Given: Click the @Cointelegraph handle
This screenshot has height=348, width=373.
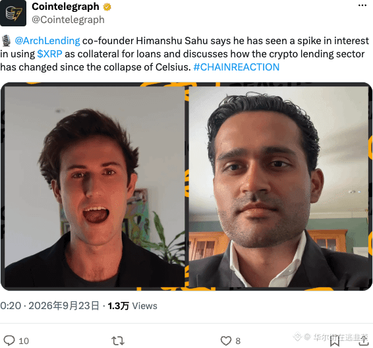Looking at the screenshot, I should [68, 20].
